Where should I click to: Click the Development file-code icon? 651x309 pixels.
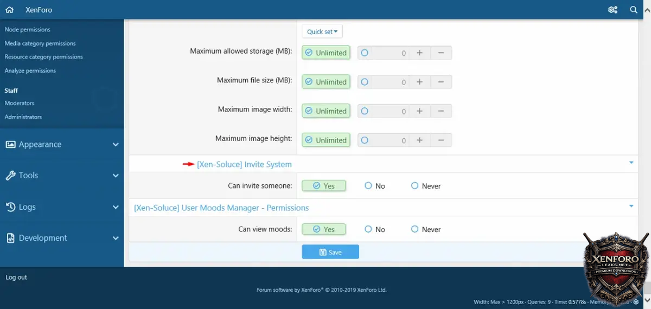click(x=10, y=238)
